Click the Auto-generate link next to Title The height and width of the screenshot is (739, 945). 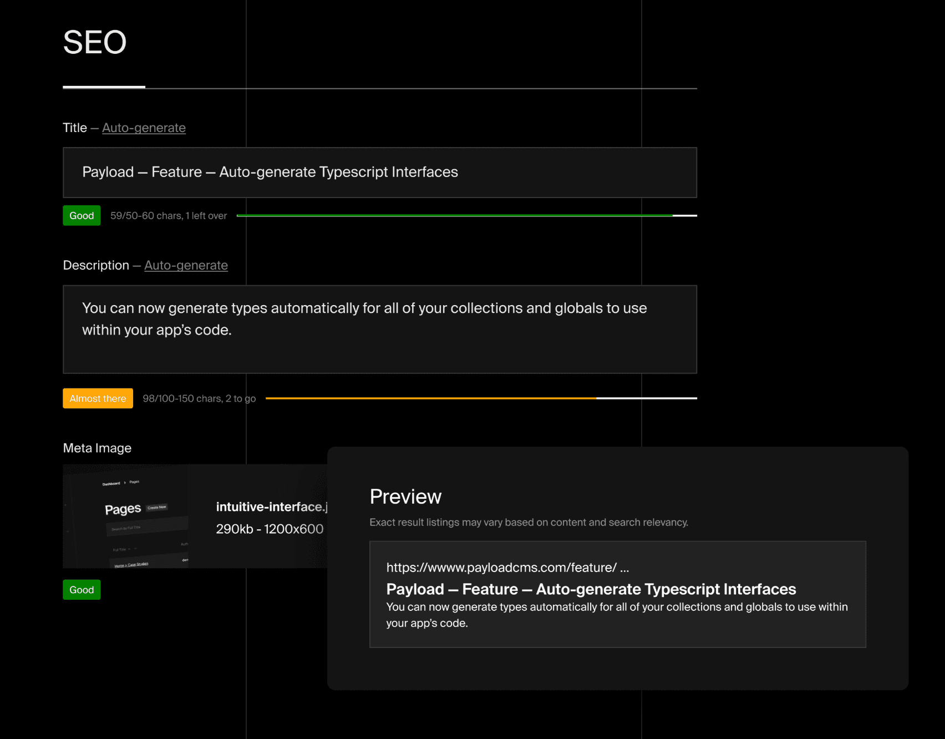pyautogui.click(x=144, y=128)
